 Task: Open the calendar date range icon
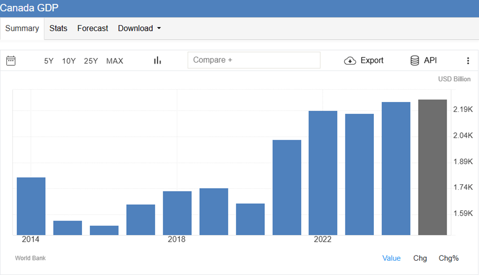pos(11,61)
